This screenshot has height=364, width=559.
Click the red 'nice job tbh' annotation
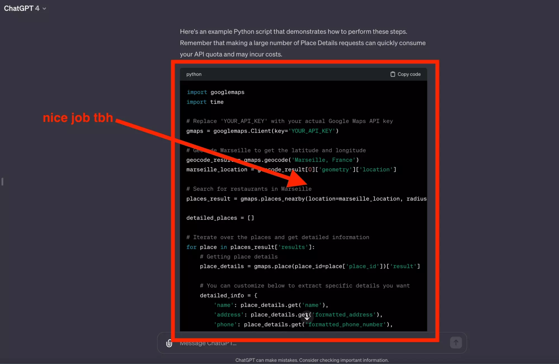78,118
